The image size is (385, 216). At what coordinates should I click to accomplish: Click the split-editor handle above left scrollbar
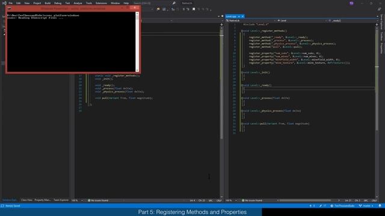pyautogui.click(x=222, y=25)
